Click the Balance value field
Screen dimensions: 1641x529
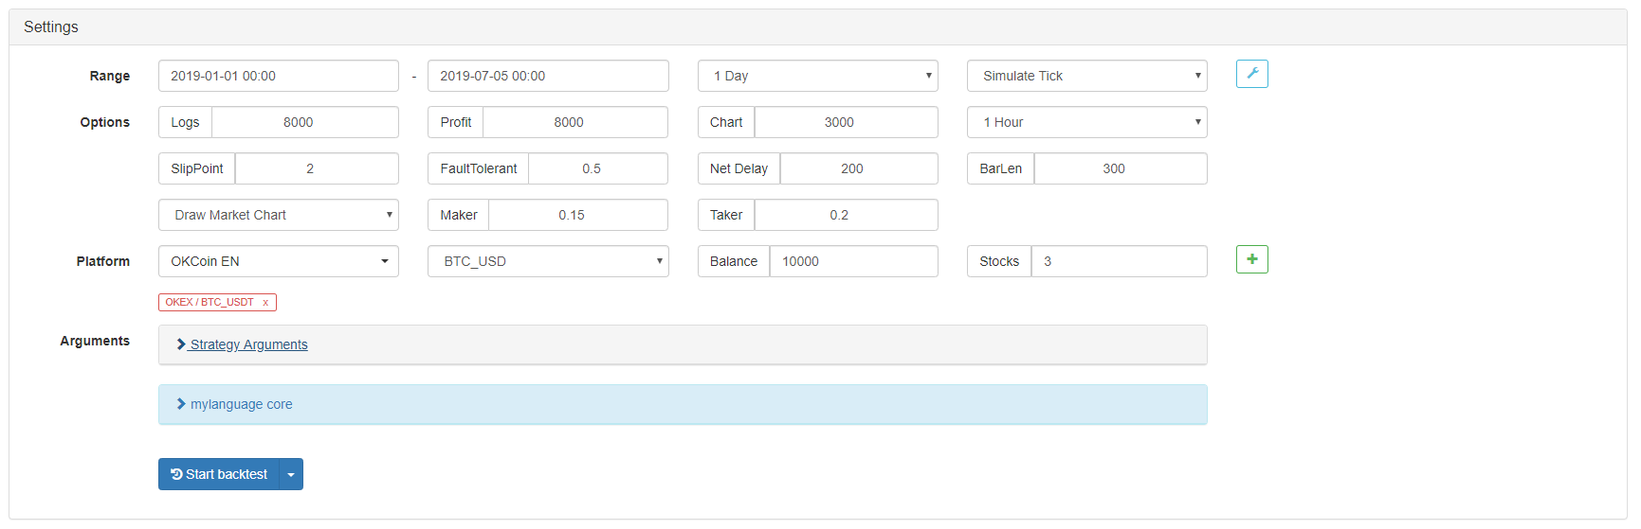853,261
